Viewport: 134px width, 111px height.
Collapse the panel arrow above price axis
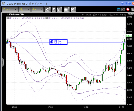pos(131,14)
